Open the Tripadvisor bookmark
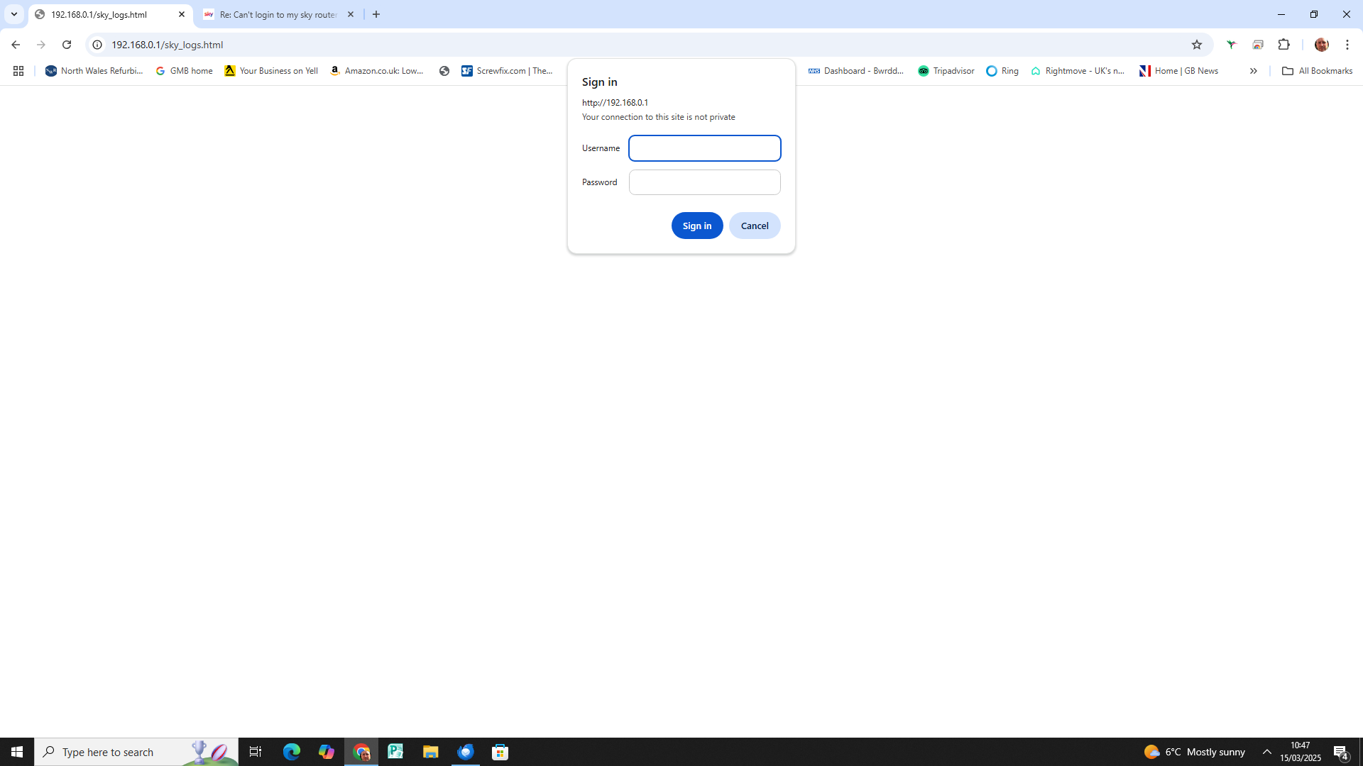The image size is (1363, 766). (946, 70)
